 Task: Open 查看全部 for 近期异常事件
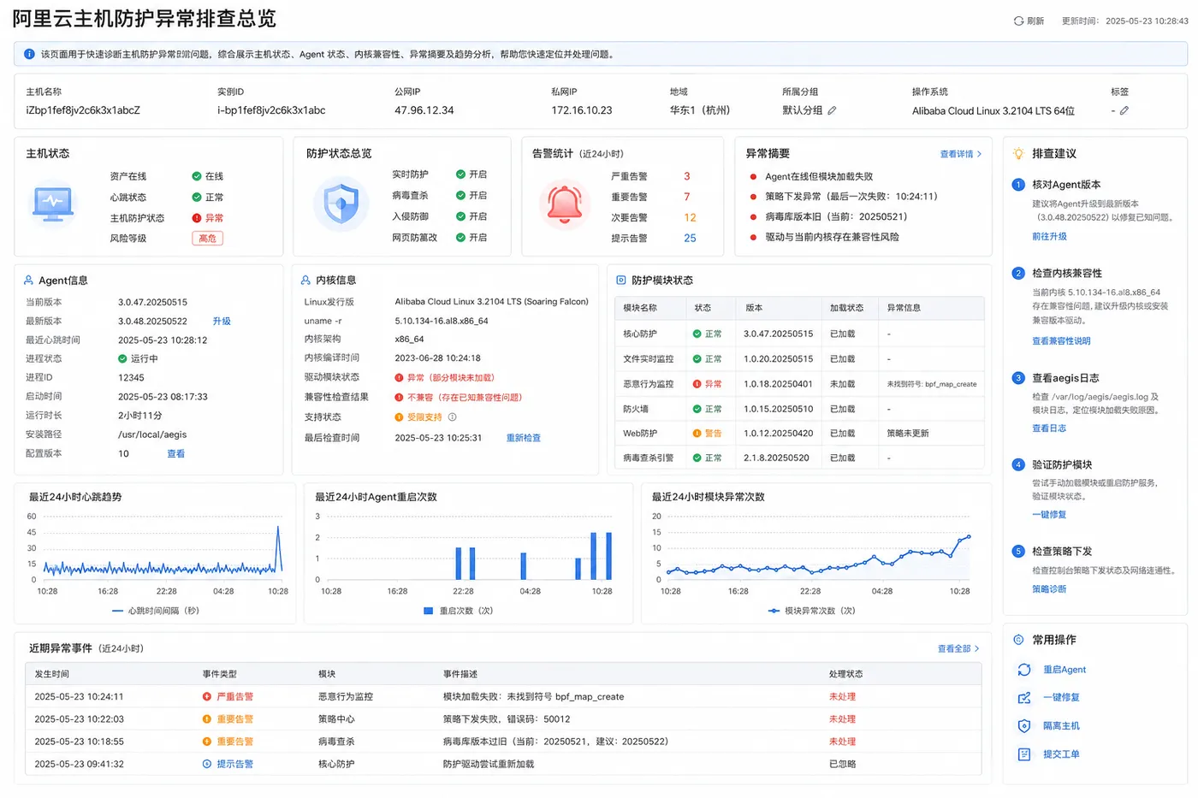click(x=958, y=649)
